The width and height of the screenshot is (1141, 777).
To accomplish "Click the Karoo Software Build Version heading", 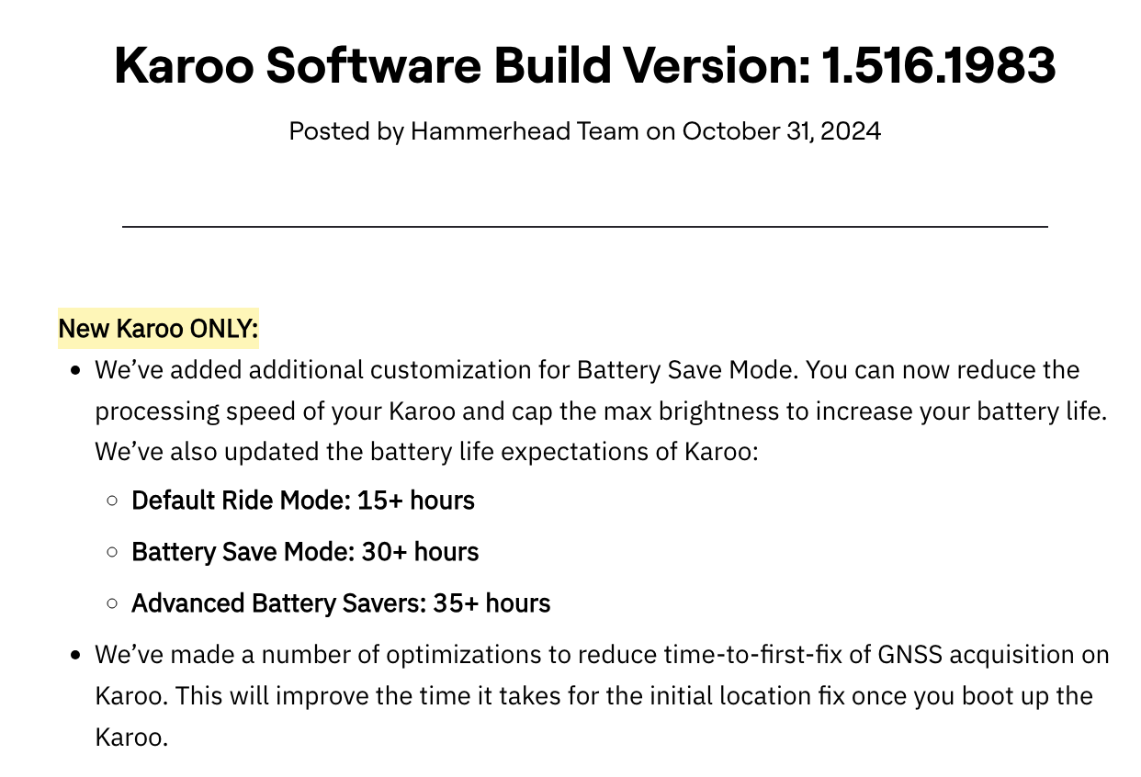I will (584, 65).
